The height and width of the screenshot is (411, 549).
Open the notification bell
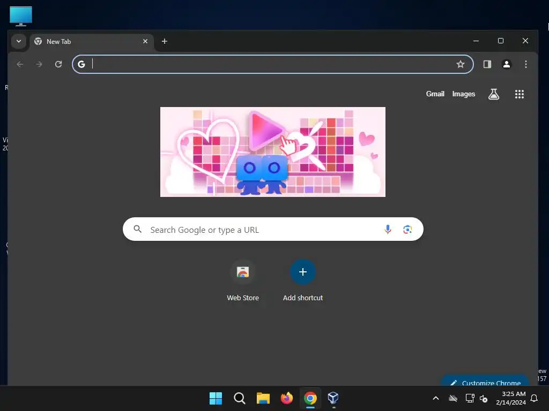[x=535, y=398]
